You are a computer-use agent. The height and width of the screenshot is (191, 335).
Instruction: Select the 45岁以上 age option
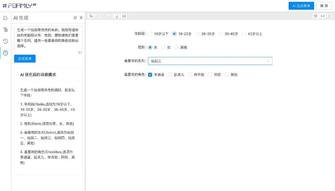[x=244, y=34]
